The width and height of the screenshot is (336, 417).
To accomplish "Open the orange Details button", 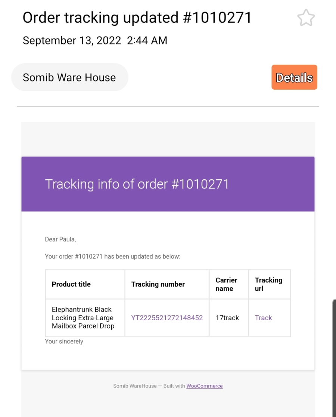I will (294, 77).
